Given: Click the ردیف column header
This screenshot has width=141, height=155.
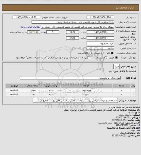Looking at the screenshot, I should [x=133, y=86].
